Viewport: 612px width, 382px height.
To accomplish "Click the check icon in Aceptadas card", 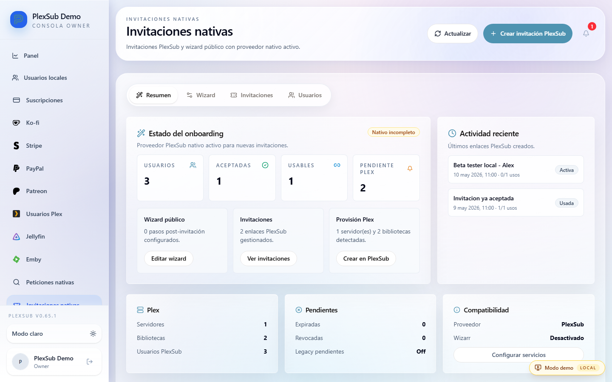I will [x=265, y=165].
